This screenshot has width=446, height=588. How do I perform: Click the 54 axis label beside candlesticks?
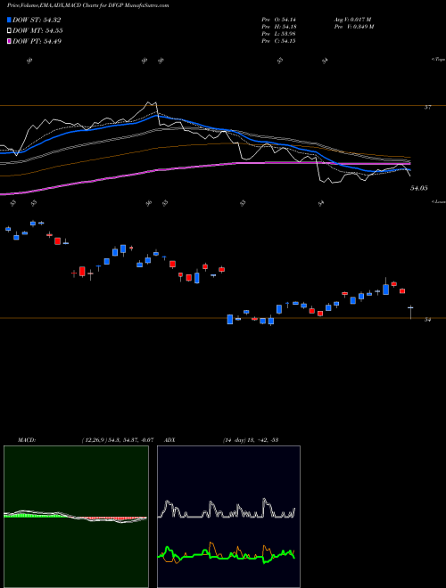[x=427, y=320]
